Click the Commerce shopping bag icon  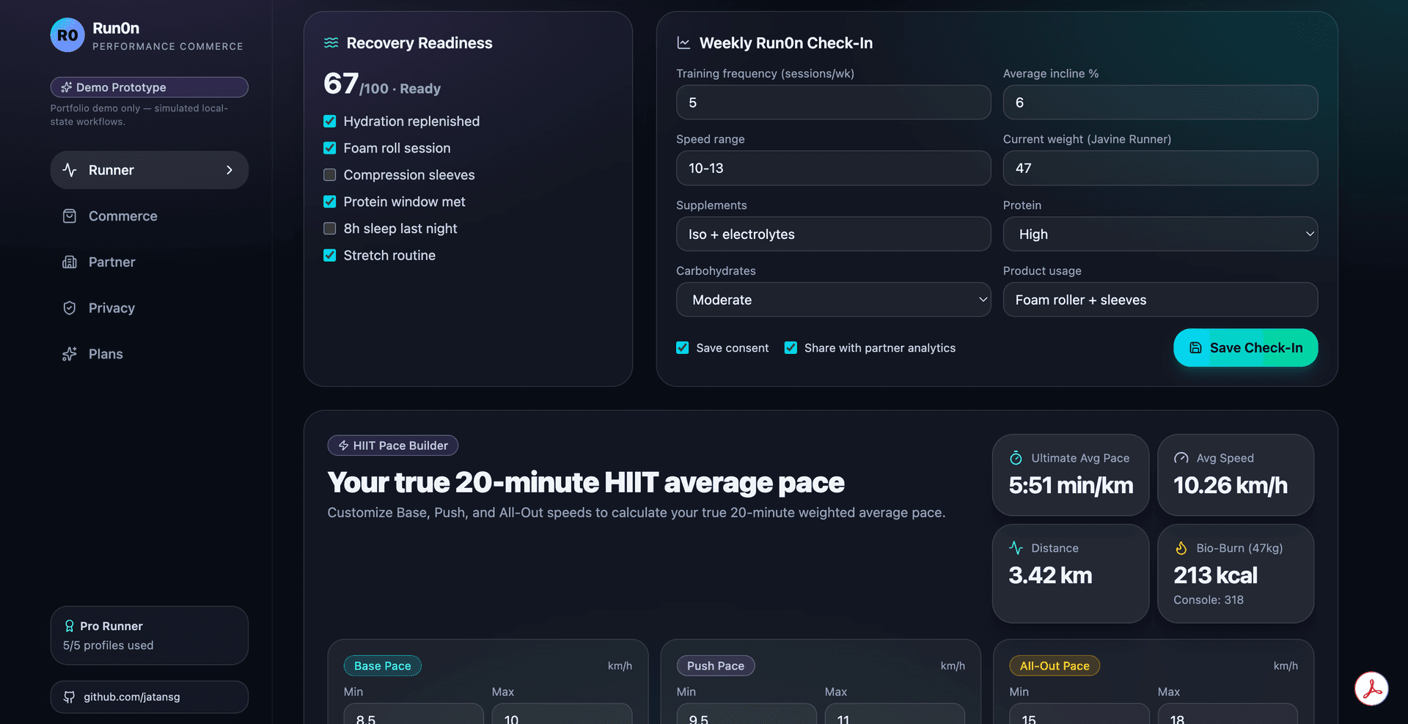pyautogui.click(x=70, y=216)
